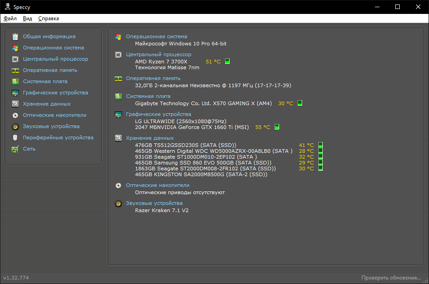Click the Майкрософт Windows 10 Pro 64-bit text
This screenshot has width=429, height=284.
[x=181, y=44]
